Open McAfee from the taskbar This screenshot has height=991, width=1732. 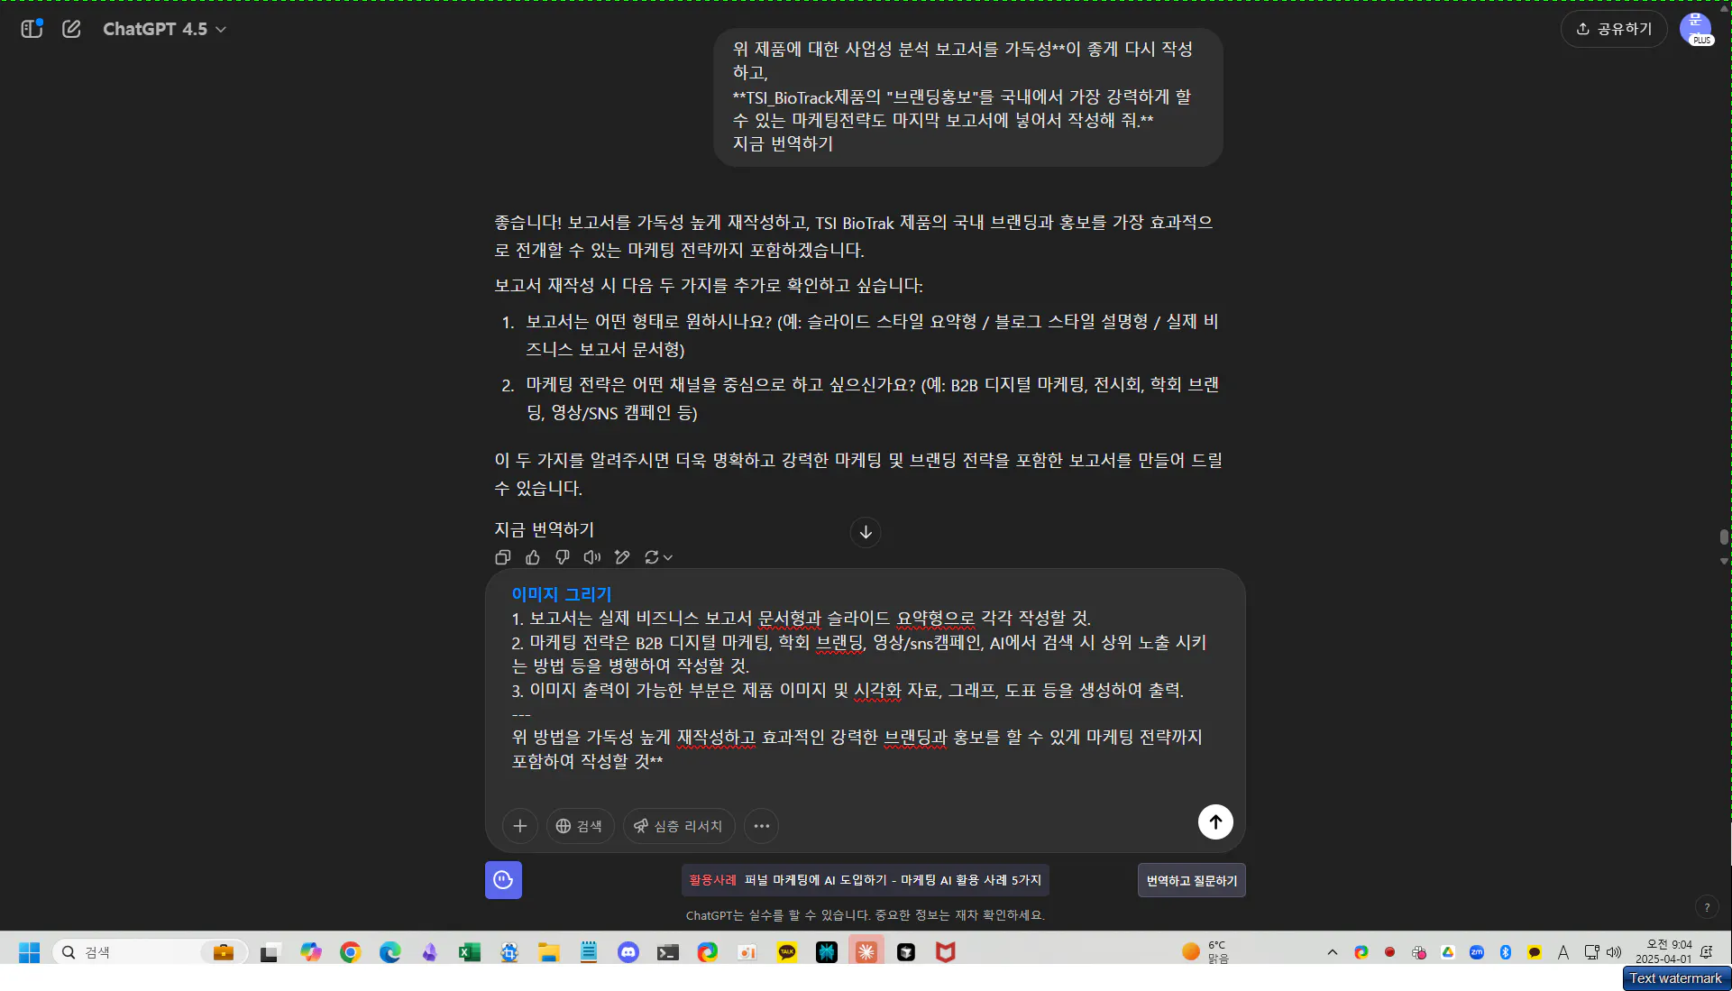(x=946, y=952)
